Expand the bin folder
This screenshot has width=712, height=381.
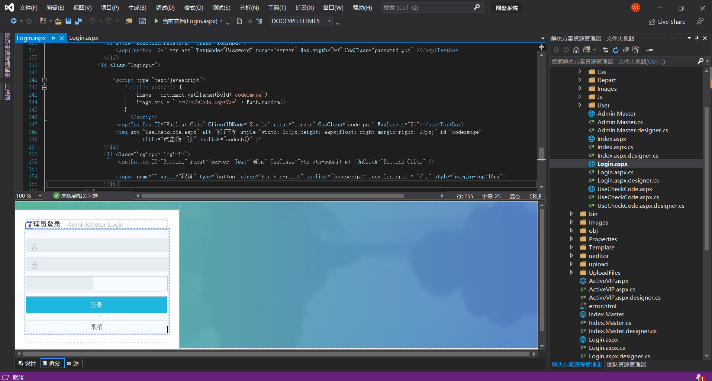571,214
